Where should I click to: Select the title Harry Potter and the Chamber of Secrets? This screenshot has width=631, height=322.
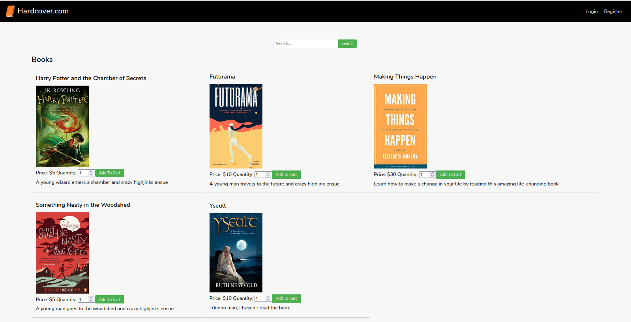click(91, 78)
